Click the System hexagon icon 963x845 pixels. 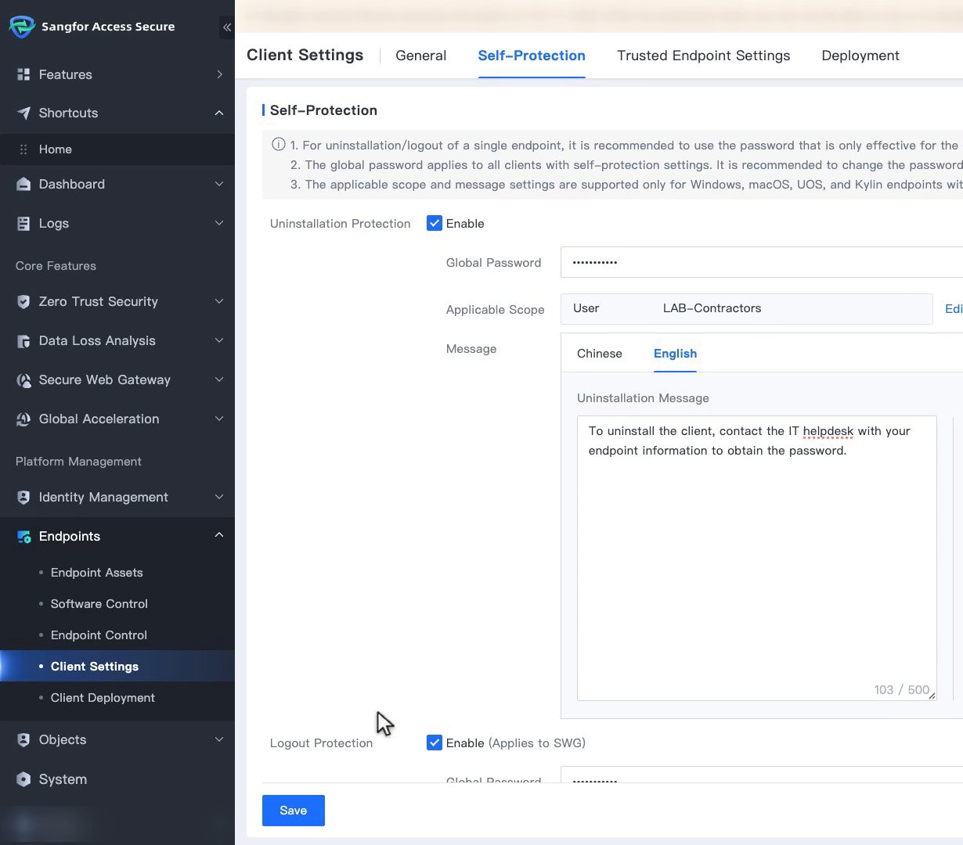[x=23, y=779]
